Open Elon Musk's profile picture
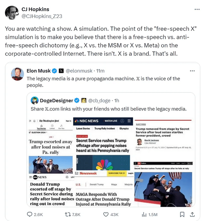203x221 pixels. click(17, 74)
